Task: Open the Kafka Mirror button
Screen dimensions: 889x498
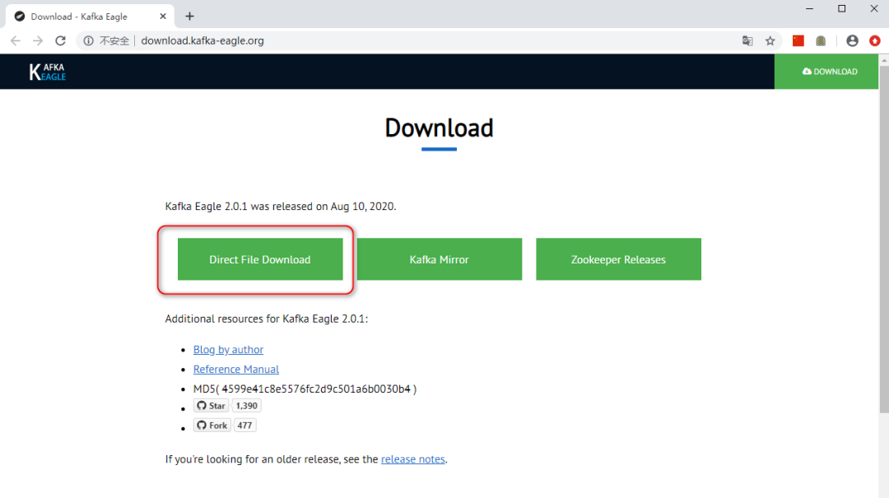Action: [x=440, y=259]
